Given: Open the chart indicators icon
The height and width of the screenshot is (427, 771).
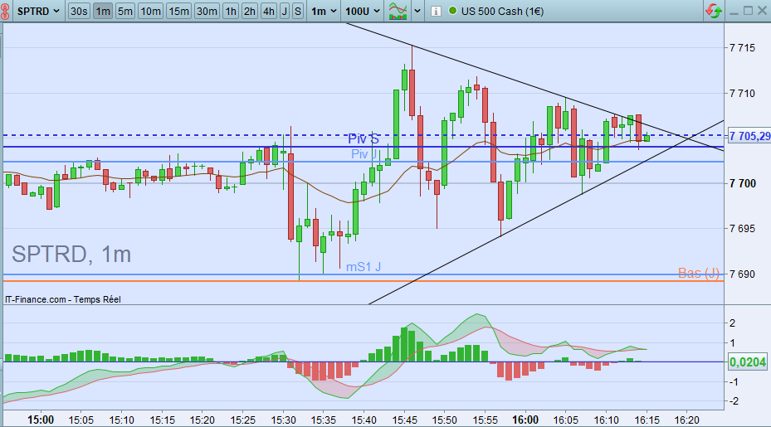Looking at the screenshot, I should (x=398, y=11).
